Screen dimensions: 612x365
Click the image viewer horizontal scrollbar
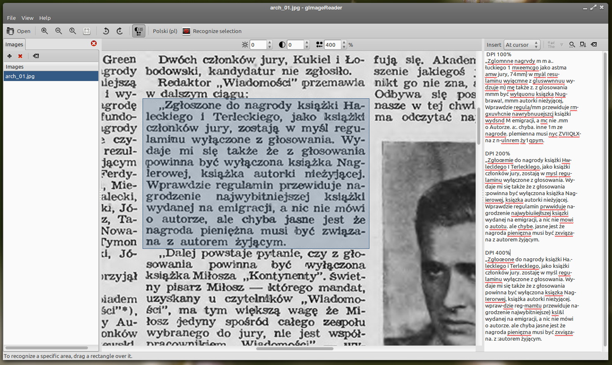[x=295, y=348]
